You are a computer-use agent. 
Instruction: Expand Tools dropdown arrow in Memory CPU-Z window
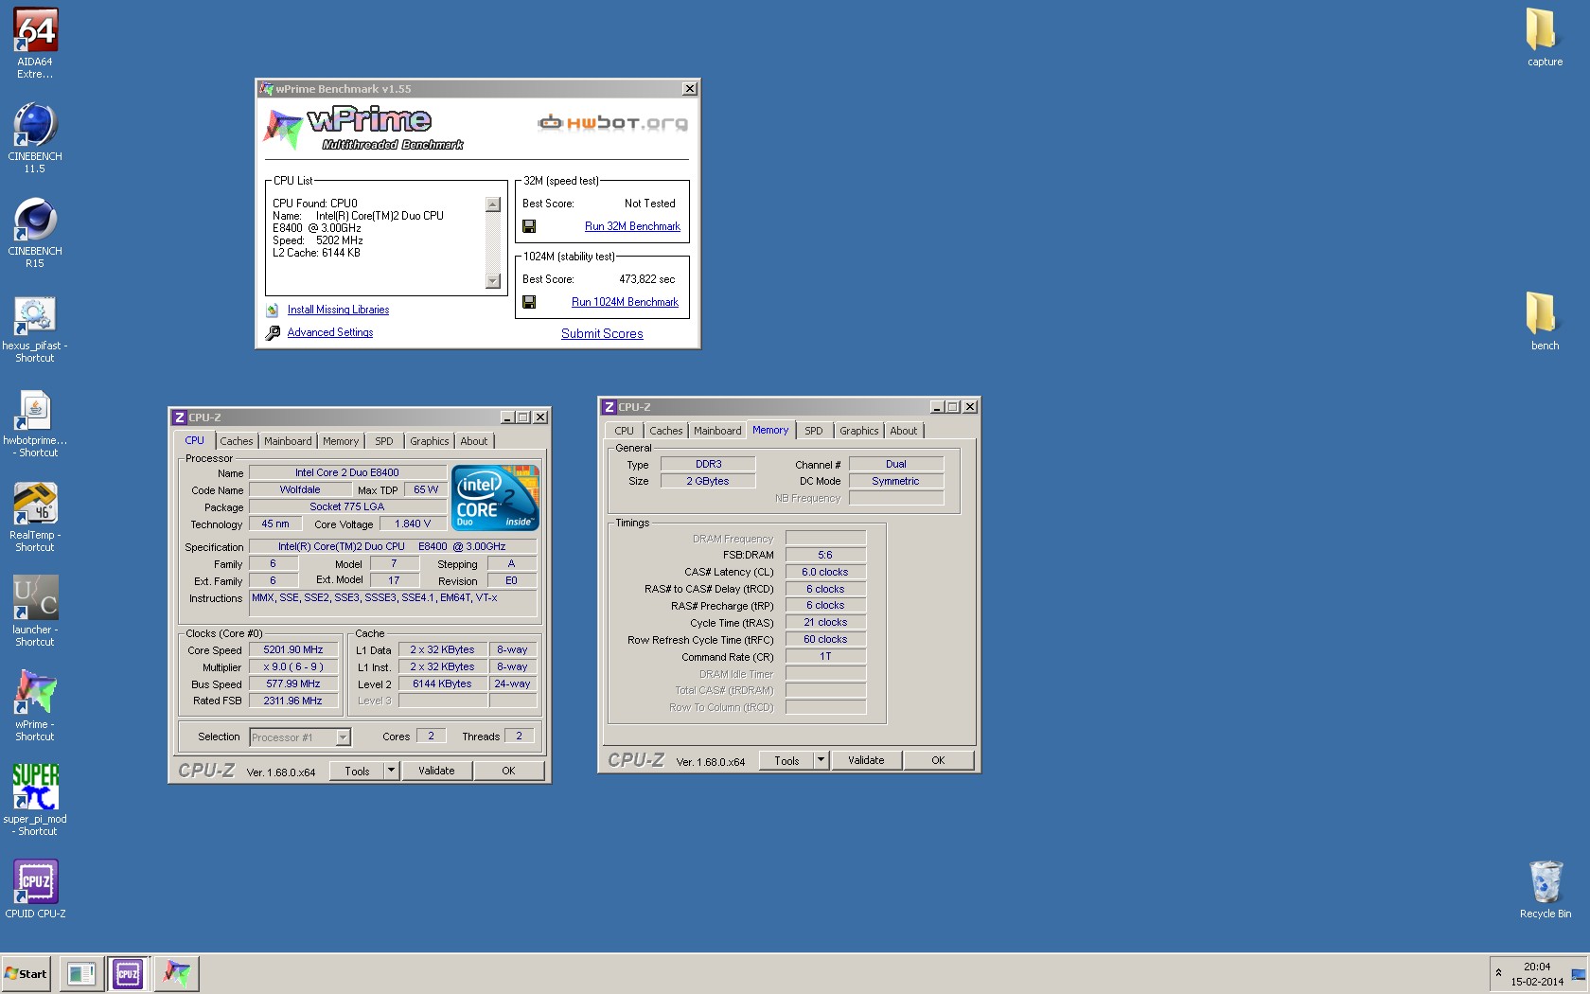tap(821, 760)
